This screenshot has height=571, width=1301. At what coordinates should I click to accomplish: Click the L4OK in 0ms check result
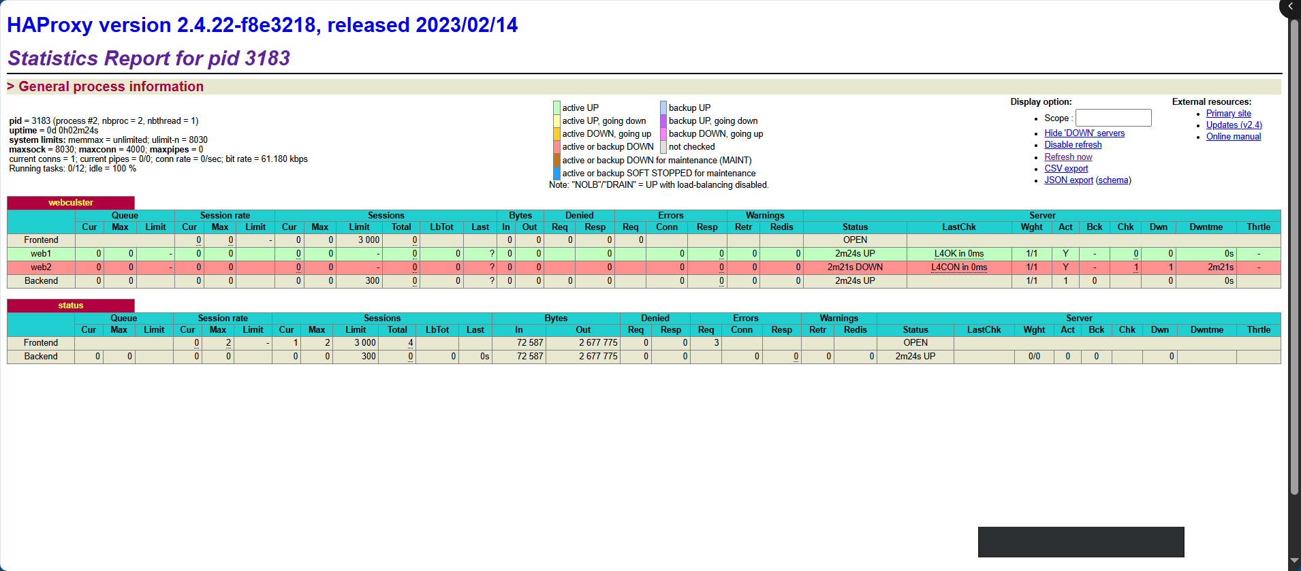pyautogui.click(x=959, y=254)
